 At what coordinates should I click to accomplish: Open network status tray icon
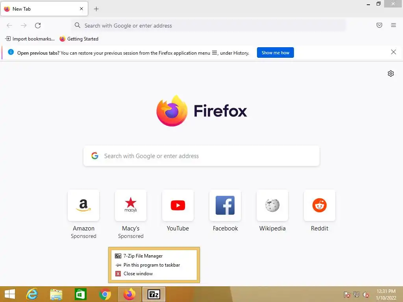coord(357,294)
